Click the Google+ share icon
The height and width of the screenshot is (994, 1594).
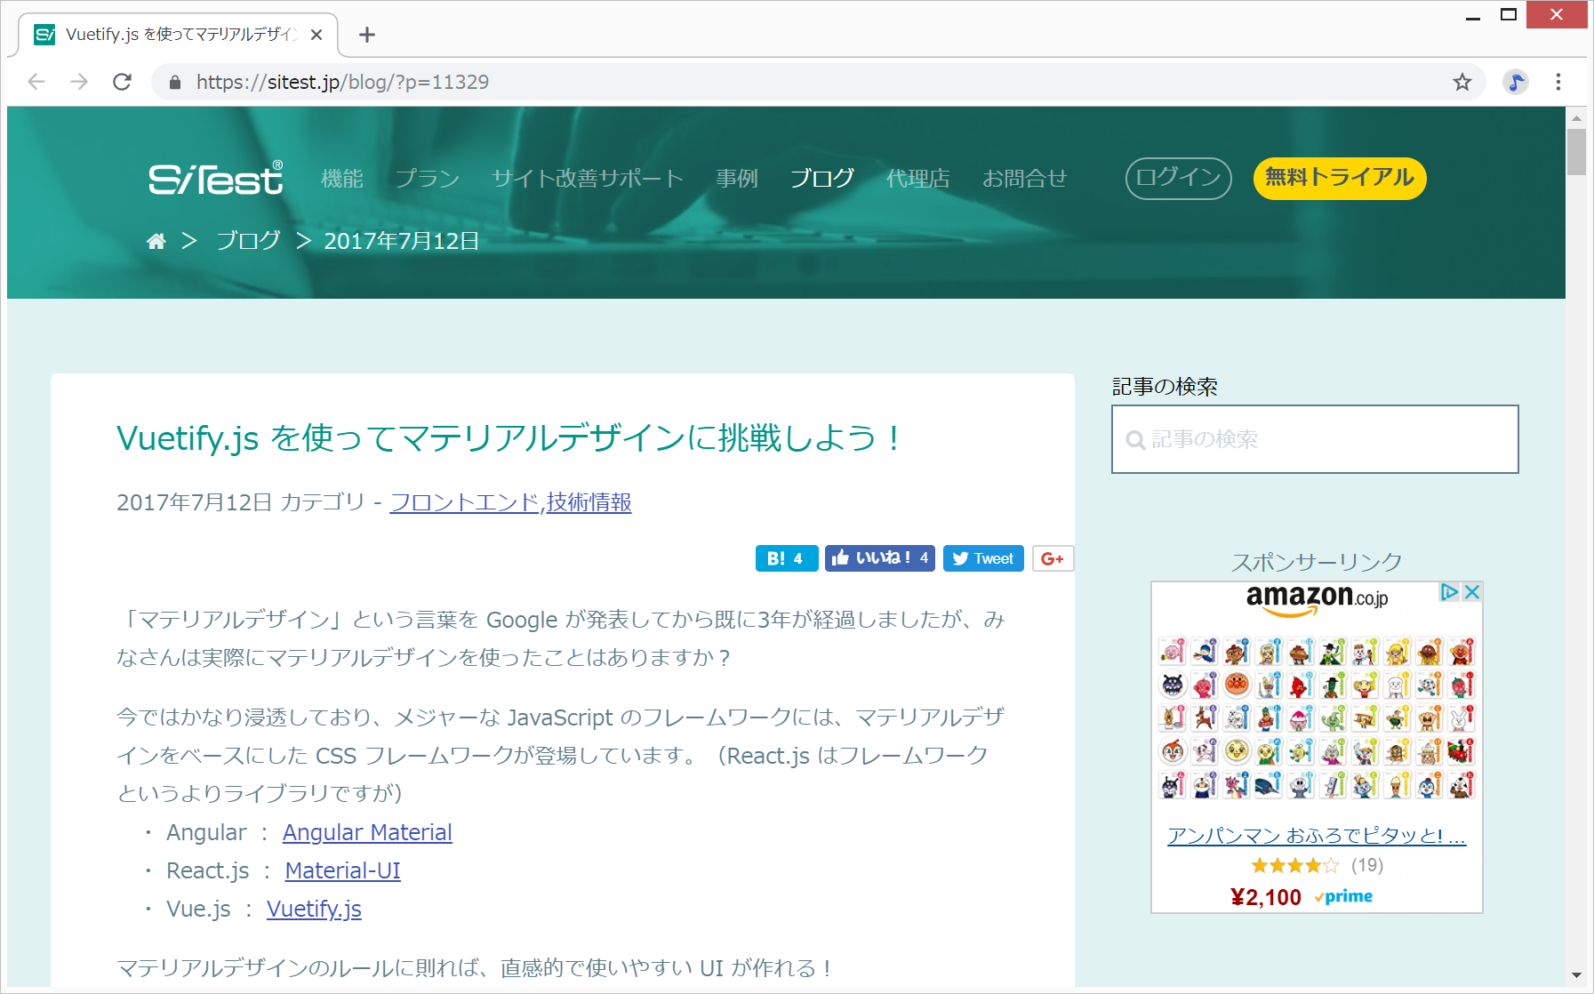click(x=1053, y=558)
